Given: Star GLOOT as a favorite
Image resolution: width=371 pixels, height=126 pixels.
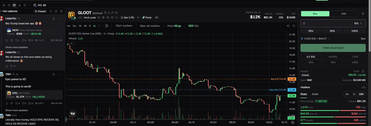Looking at the screenshot, I should (x=116, y=13).
